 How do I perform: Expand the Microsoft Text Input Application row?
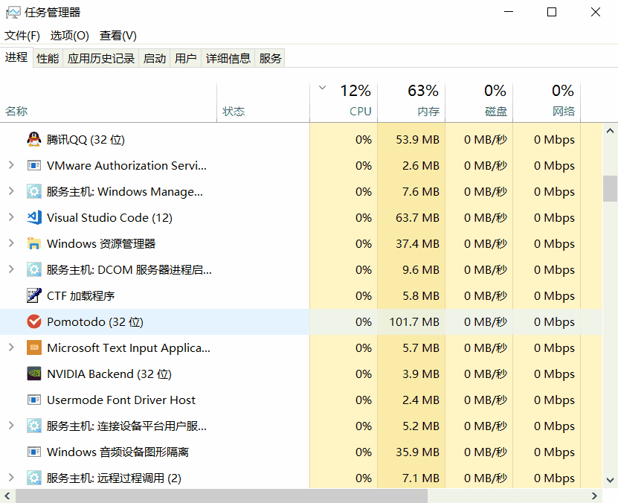point(11,347)
